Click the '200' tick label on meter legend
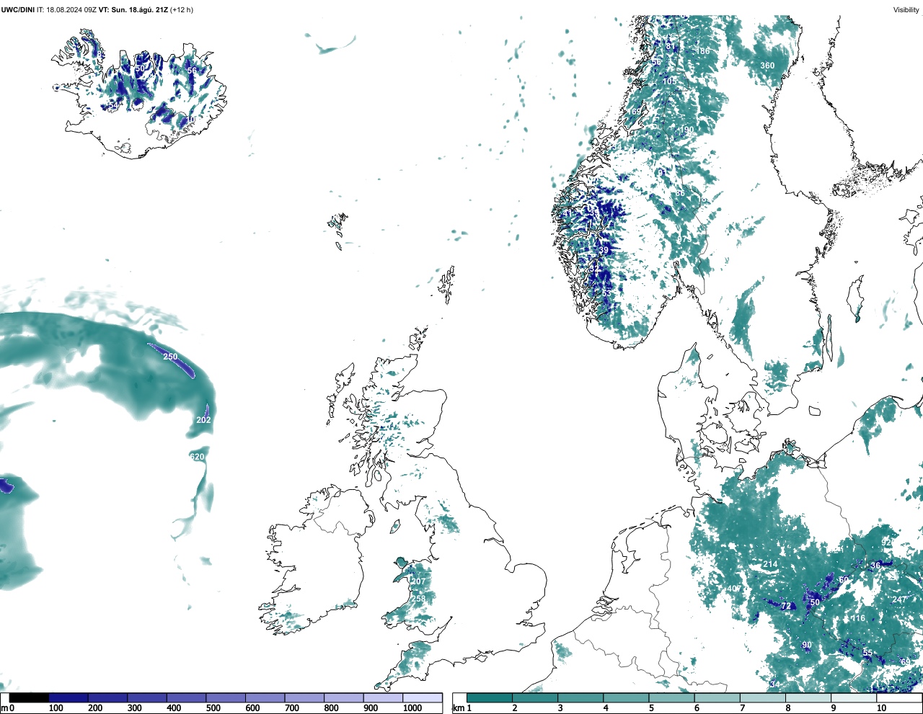This screenshot has height=714, width=923. click(x=95, y=708)
